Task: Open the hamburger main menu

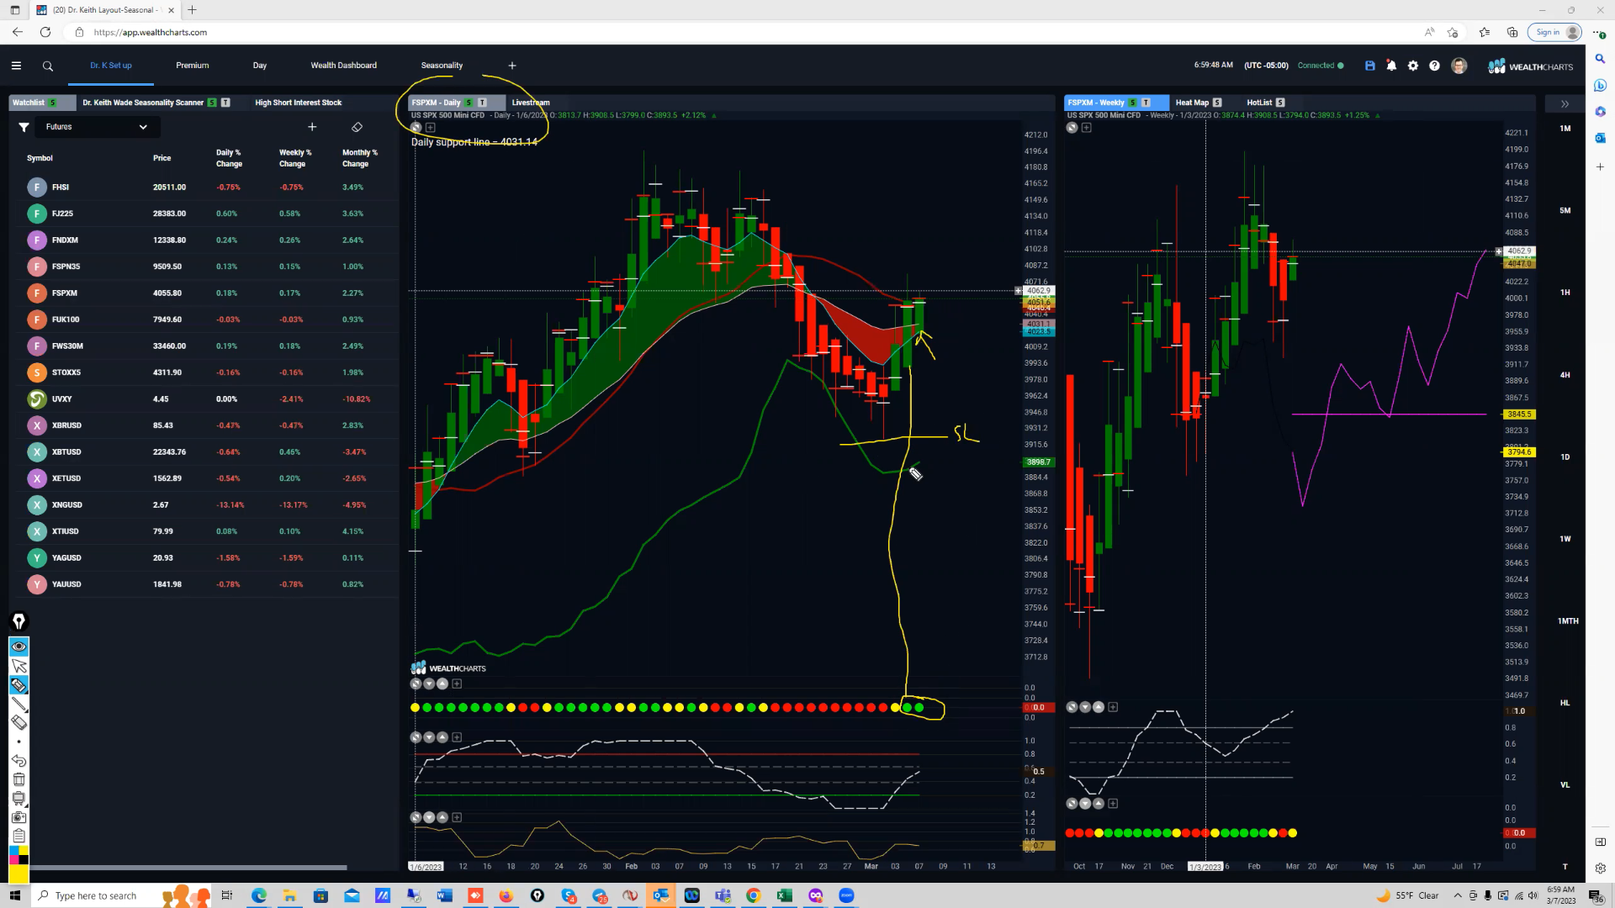Action: (x=16, y=66)
